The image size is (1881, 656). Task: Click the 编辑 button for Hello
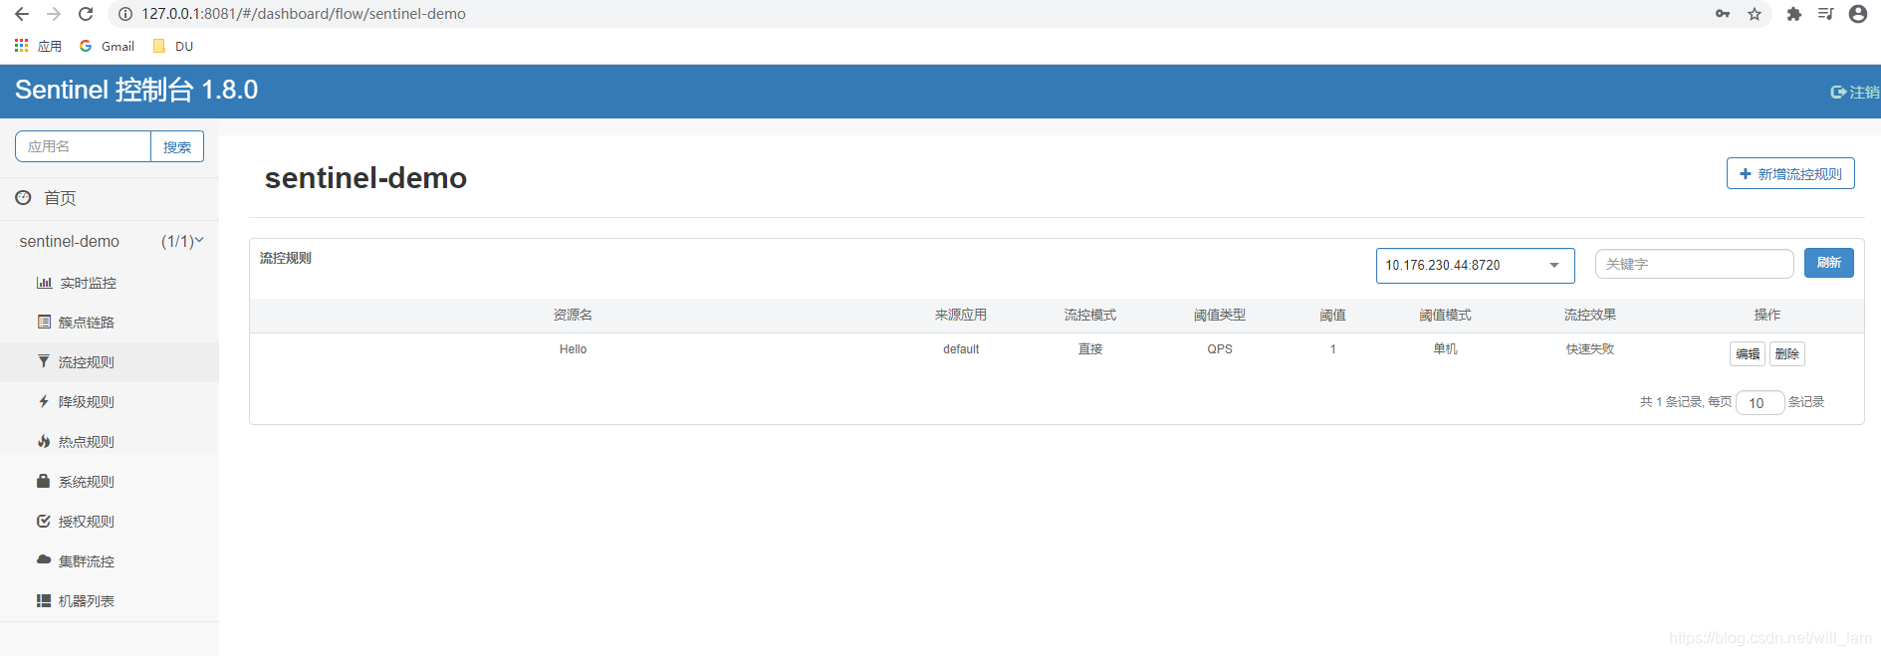pos(1748,353)
